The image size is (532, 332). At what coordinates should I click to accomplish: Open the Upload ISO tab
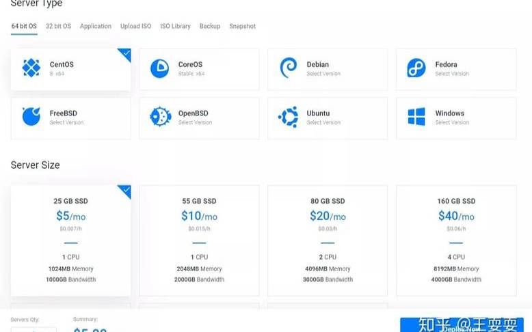(x=135, y=26)
